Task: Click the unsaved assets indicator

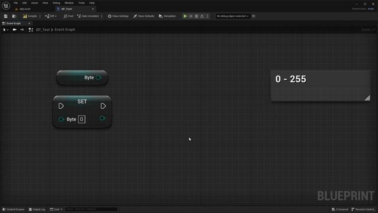Action: [340, 209]
